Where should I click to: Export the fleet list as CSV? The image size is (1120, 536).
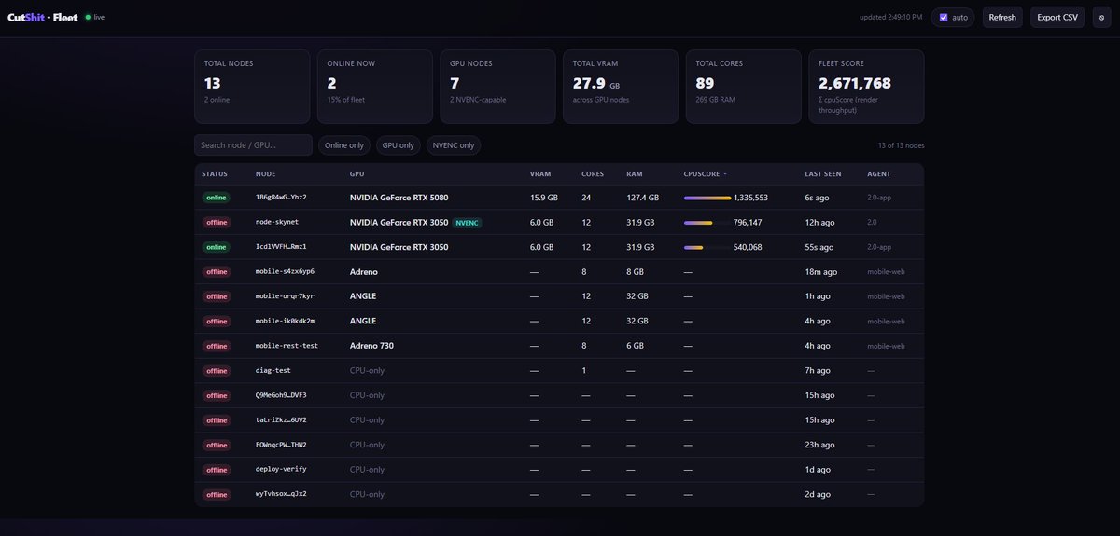coord(1057,17)
